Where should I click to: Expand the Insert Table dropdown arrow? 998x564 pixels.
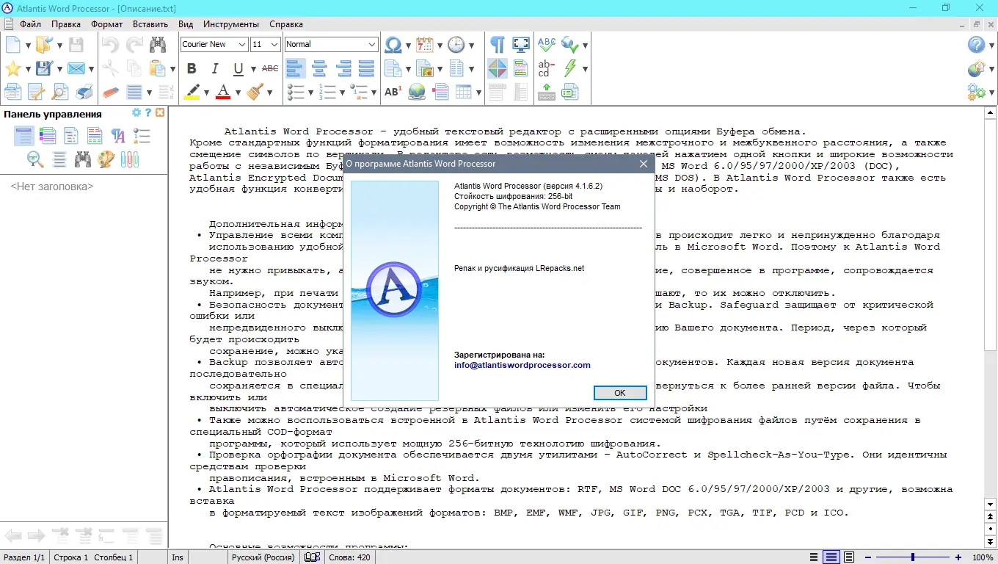click(479, 93)
